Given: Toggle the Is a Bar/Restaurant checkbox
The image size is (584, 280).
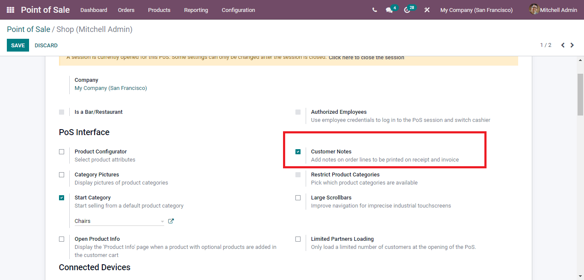Looking at the screenshot, I should click(62, 112).
